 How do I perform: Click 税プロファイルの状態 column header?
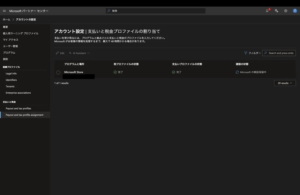tap(126, 64)
